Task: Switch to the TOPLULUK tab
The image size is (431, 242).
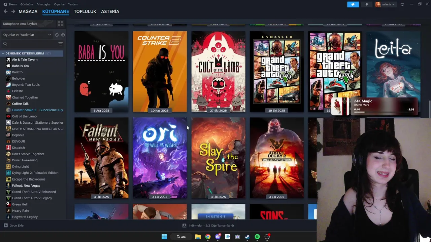Action: tap(85, 11)
